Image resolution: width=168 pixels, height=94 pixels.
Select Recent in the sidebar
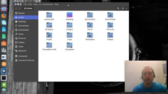(26, 13)
